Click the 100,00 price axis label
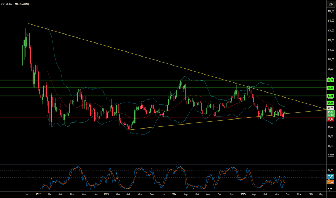 click(x=331, y=59)
